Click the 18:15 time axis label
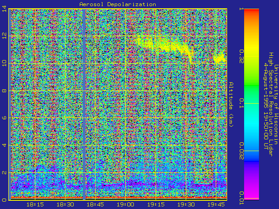 point(35,205)
